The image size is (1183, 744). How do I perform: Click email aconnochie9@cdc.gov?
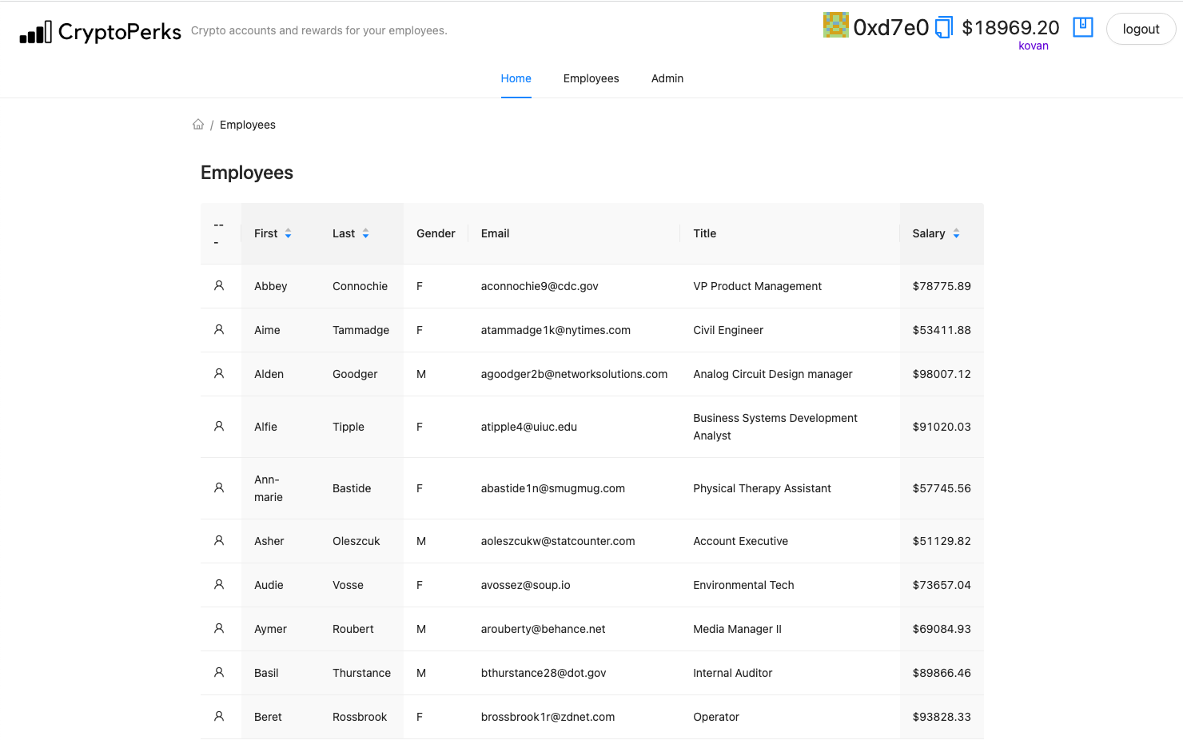click(x=540, y=286)
